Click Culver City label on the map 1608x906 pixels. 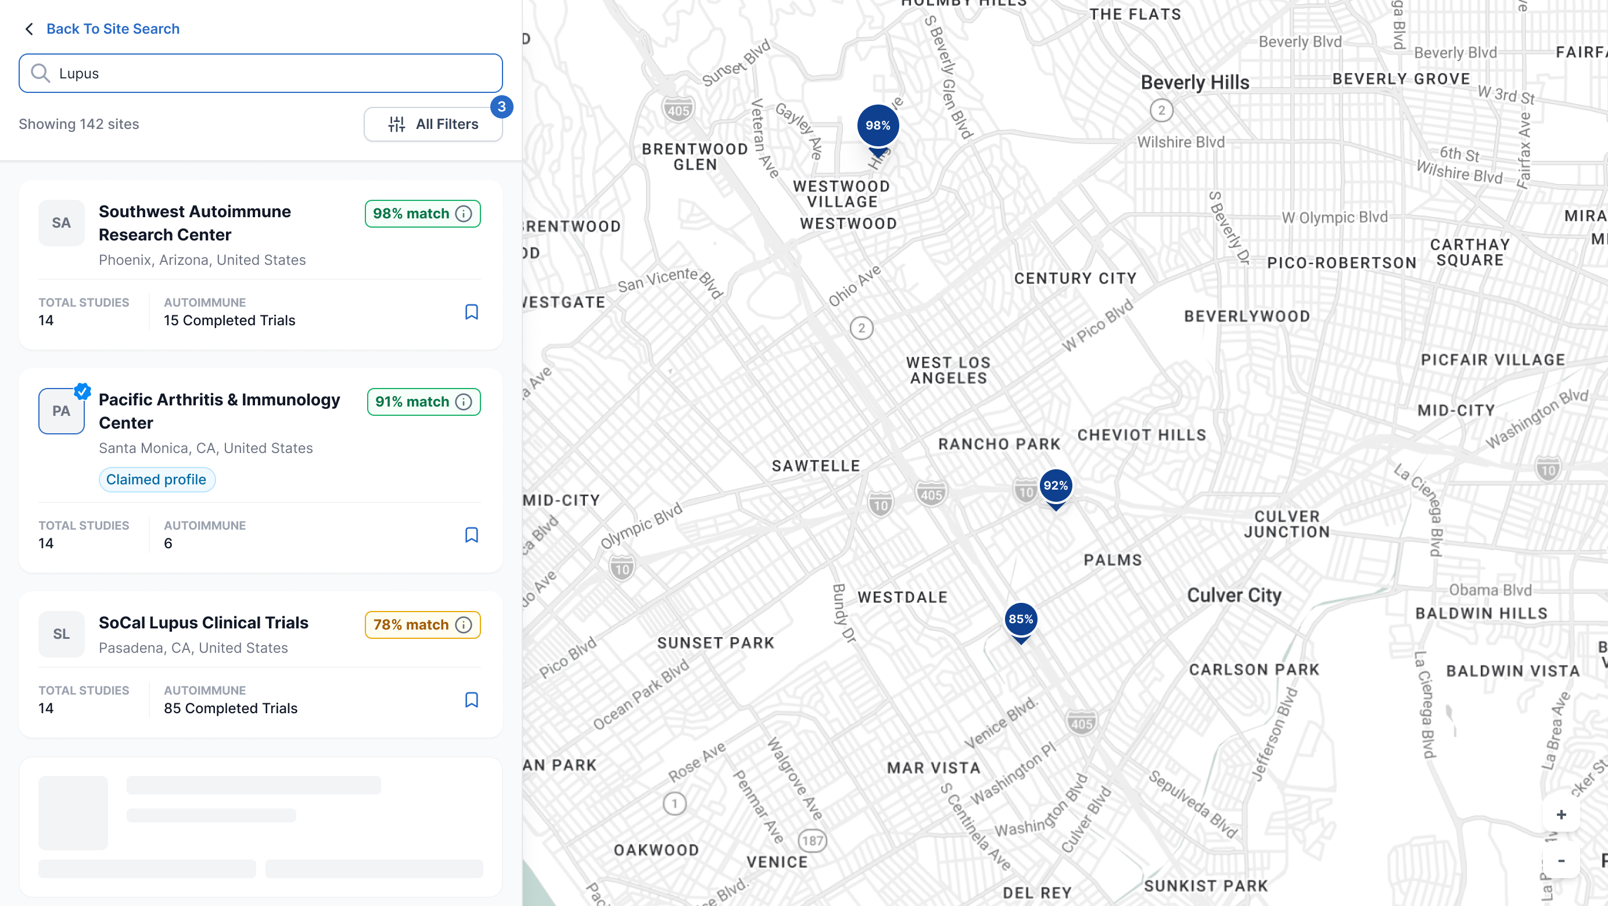point(1233,596)
